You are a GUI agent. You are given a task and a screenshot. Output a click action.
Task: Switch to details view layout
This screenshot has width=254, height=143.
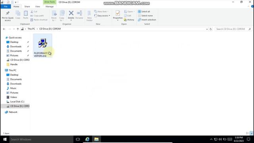coord(248,133)
